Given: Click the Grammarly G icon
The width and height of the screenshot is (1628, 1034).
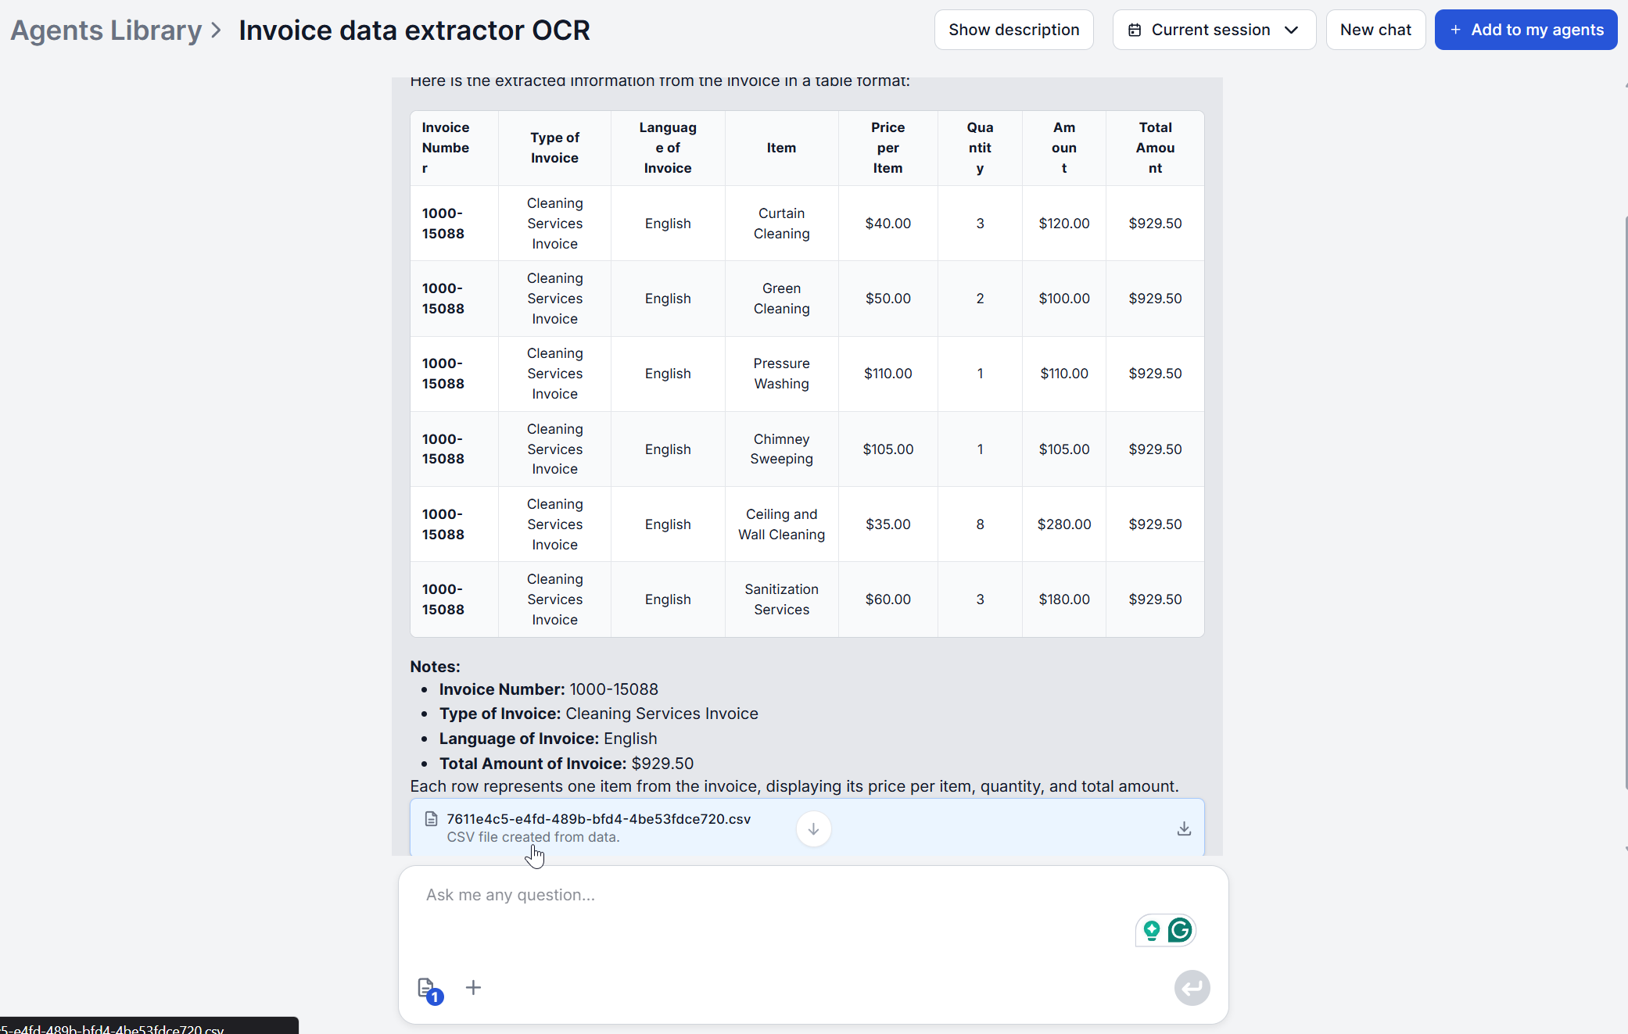Looking at the screenshot, I should [1180, 930].
